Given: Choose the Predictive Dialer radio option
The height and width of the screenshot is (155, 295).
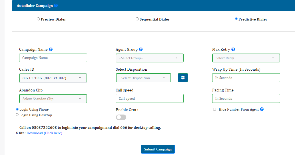Looking at the screenshot, I should click(x=236, y=19).
